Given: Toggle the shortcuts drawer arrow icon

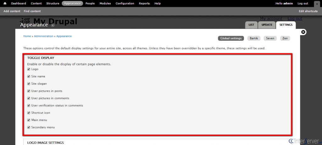Looking at the screenshot, I should tap(317, 4).
